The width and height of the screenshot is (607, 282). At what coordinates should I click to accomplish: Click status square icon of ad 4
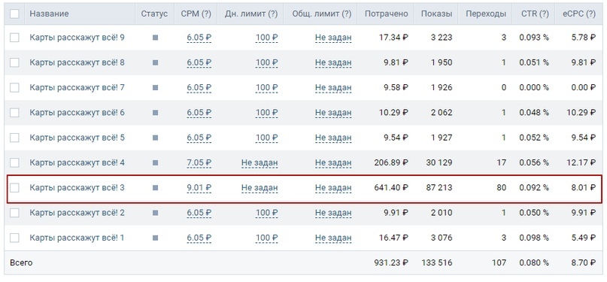click(155, 163)
